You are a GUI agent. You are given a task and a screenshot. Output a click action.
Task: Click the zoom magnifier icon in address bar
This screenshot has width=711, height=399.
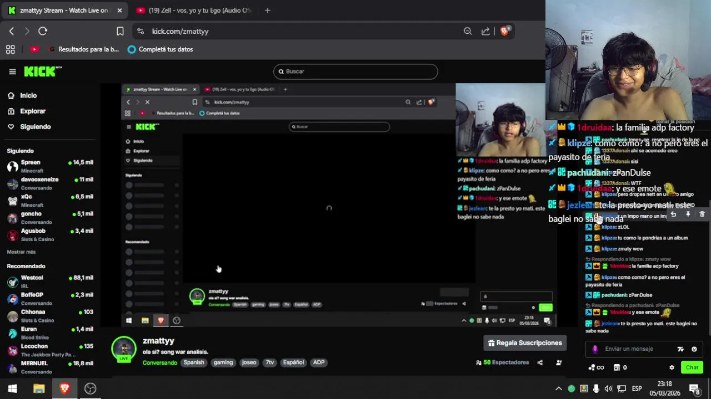[x=468, y=31]
